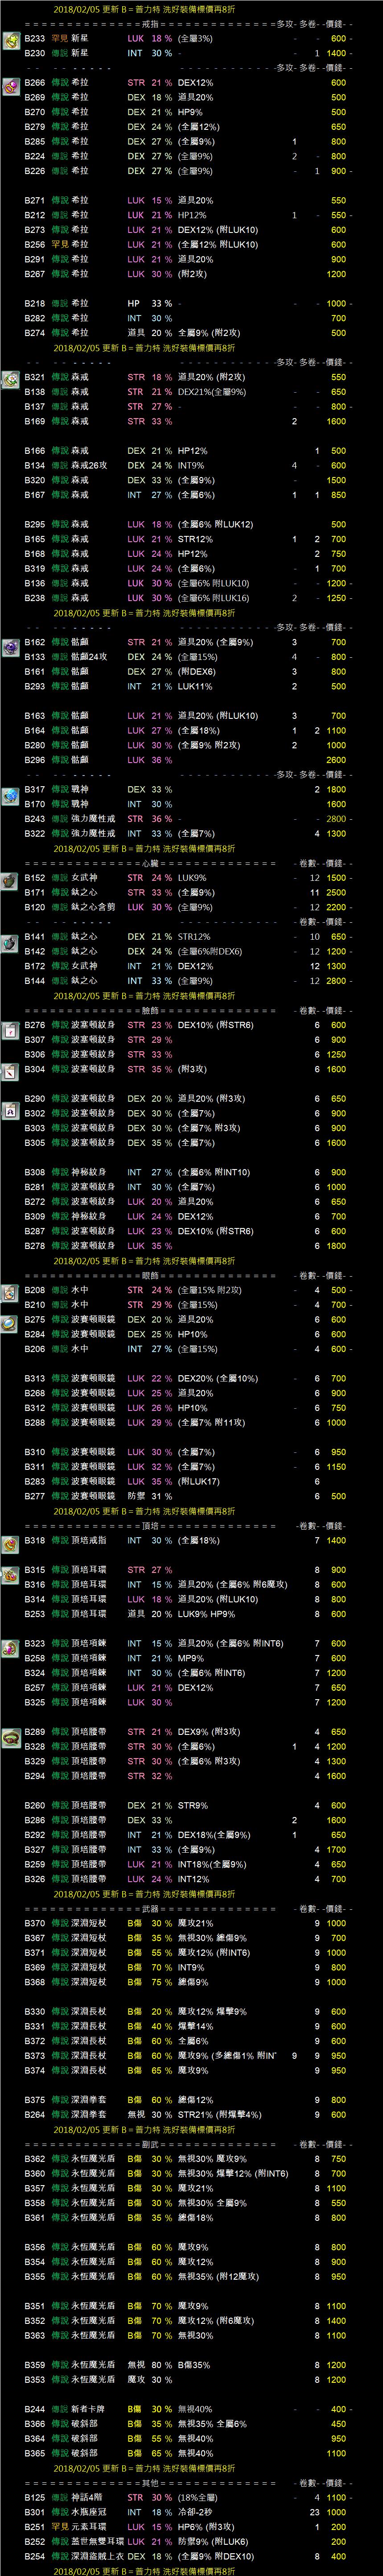The width and height of the screenshot is (383, 2576).
Task: Click the 副武 section header
Action: 150,2144
